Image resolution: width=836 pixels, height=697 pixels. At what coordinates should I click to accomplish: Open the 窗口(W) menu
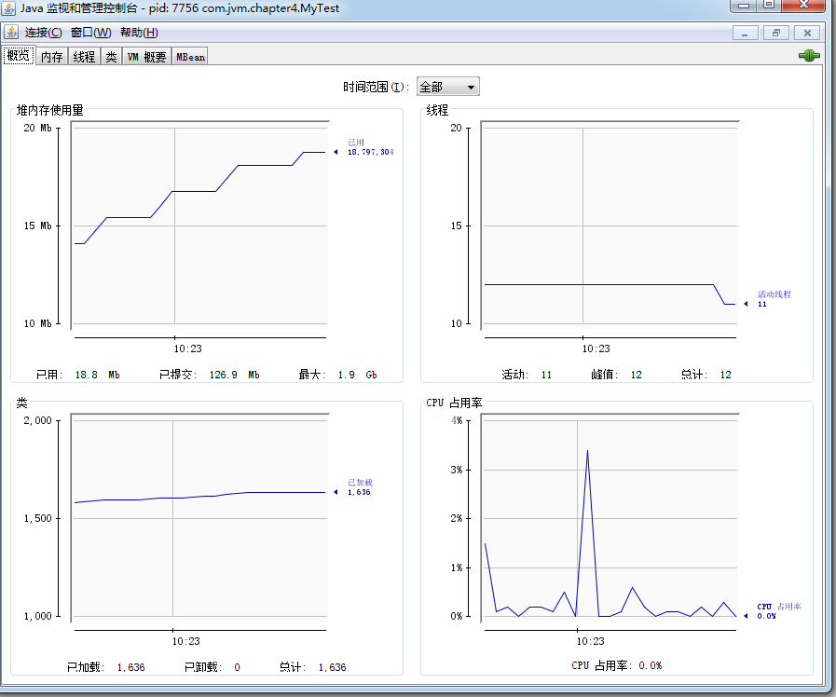90,33
